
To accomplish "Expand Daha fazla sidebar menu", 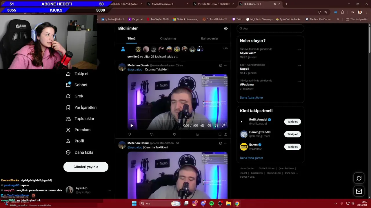I will (80, 152).
